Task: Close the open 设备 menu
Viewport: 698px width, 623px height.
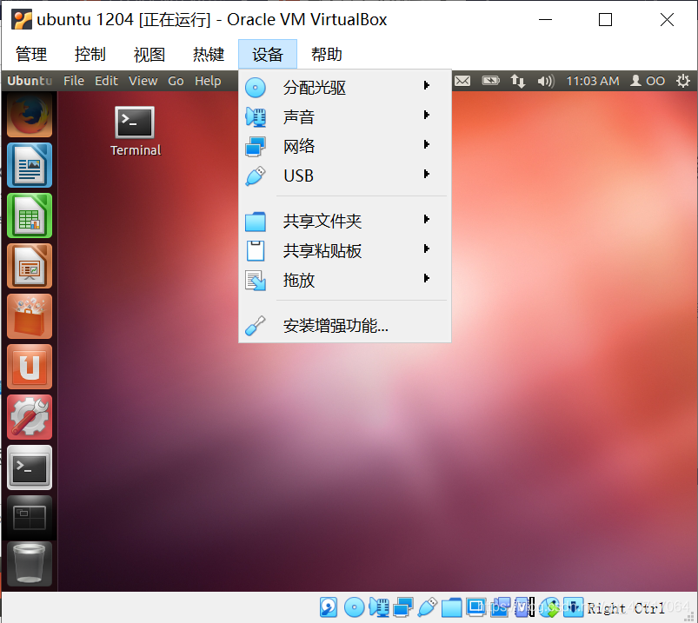Action: (268, 54)
